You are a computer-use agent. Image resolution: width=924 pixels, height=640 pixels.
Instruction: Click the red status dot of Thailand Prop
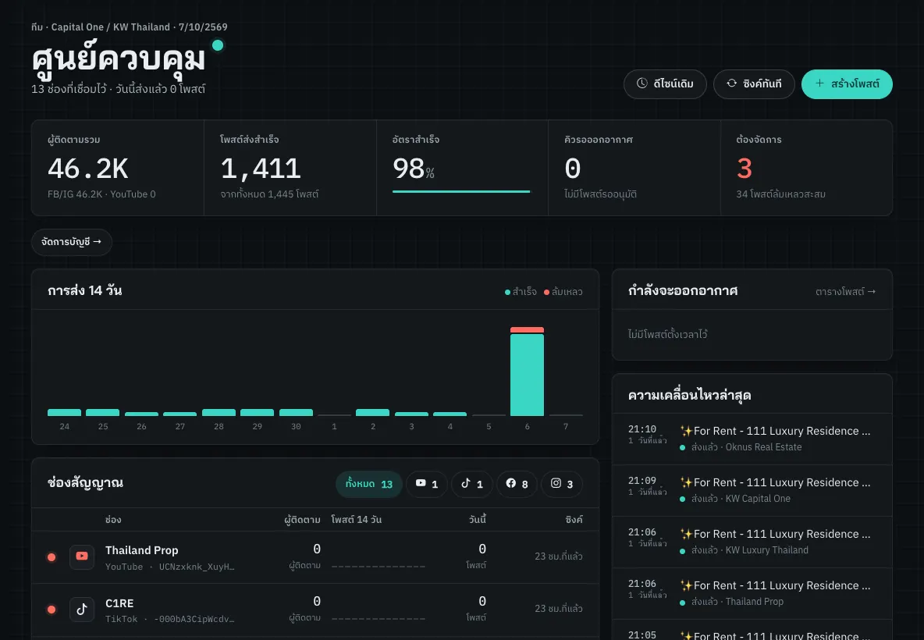pos(52,557)
